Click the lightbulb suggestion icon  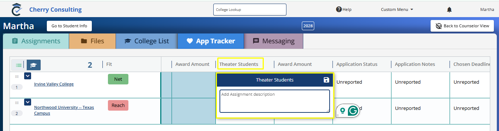(342, 111)
